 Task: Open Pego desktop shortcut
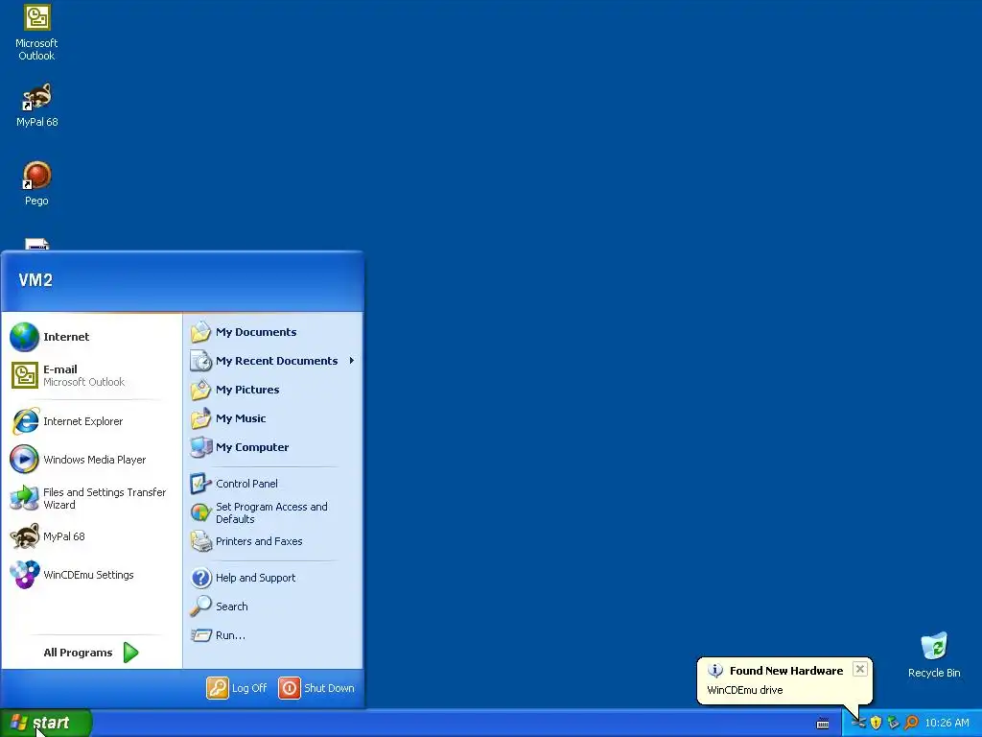36,183
